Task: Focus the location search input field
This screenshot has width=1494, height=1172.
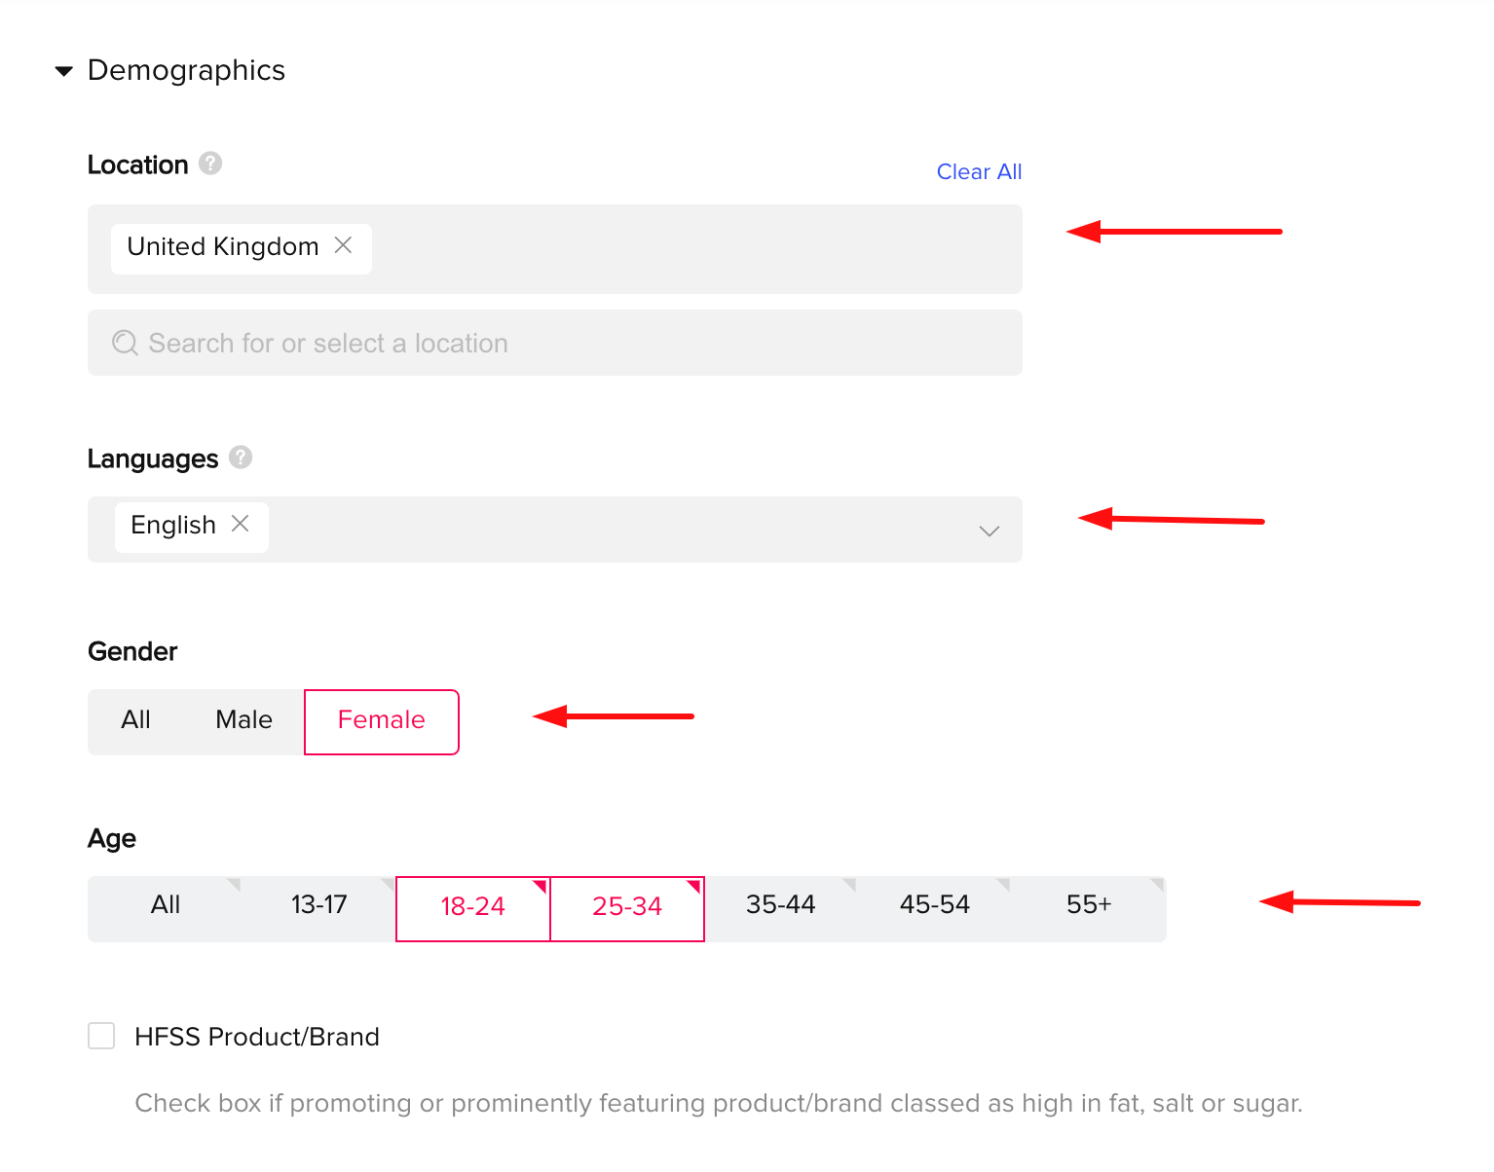Action: point(555,343)
